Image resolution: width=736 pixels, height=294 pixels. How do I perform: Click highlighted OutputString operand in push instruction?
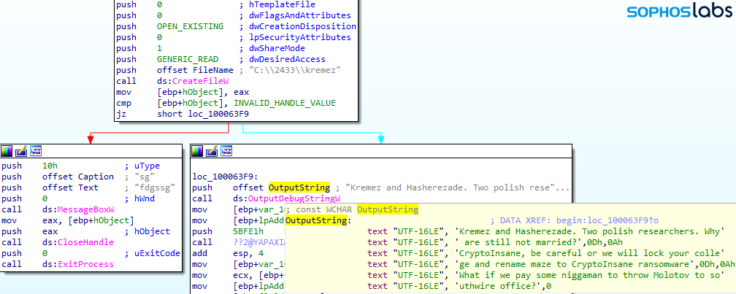coord(299,187)
